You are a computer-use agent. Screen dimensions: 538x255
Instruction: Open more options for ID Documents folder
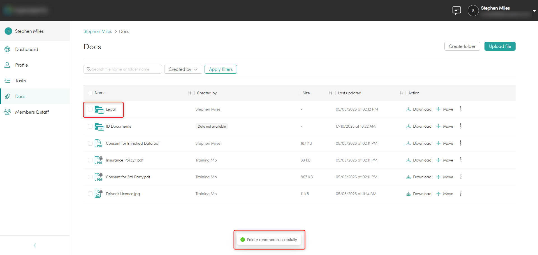coord(460,126)
